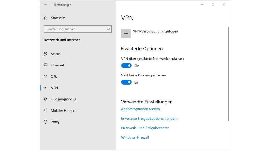This screenshot has height=151, width=269.
Task: Open Netzwerk- und Freigabecenter link
Action: coord(145,128)
